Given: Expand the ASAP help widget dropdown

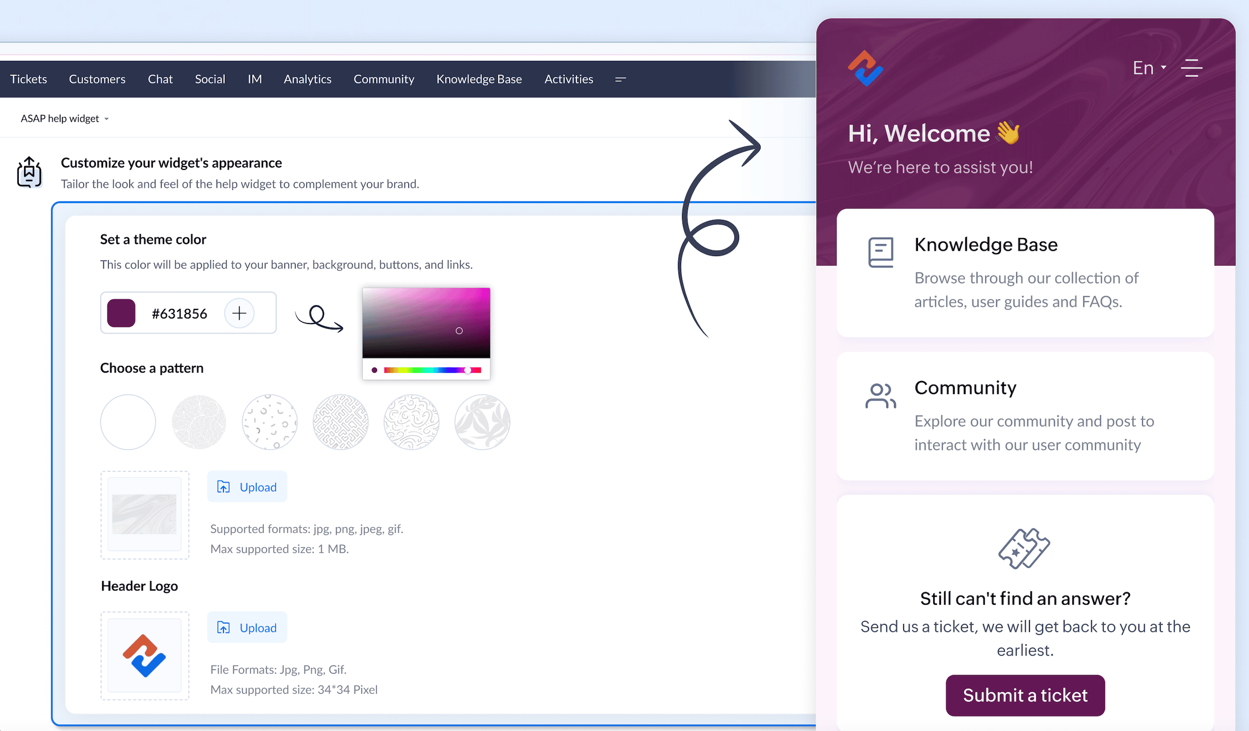Looking at the screenshot, I should click(64, 118).
